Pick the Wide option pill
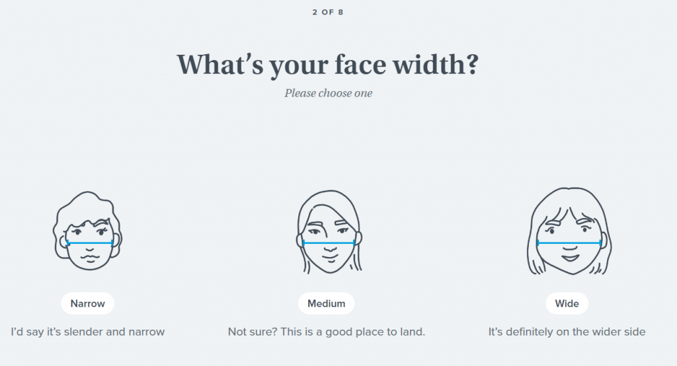Image resolution: width=677 pixels, height=366 pixels. click(x=567, y=303)
